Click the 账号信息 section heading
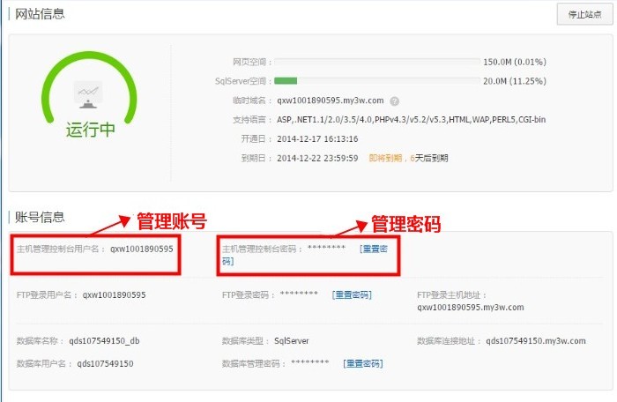Viewport: 617px width, 402px height. [41, 217]
